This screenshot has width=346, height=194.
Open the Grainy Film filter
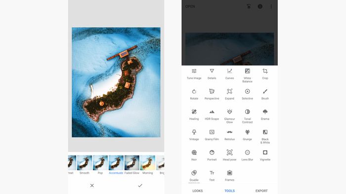[x=212, y=135]
